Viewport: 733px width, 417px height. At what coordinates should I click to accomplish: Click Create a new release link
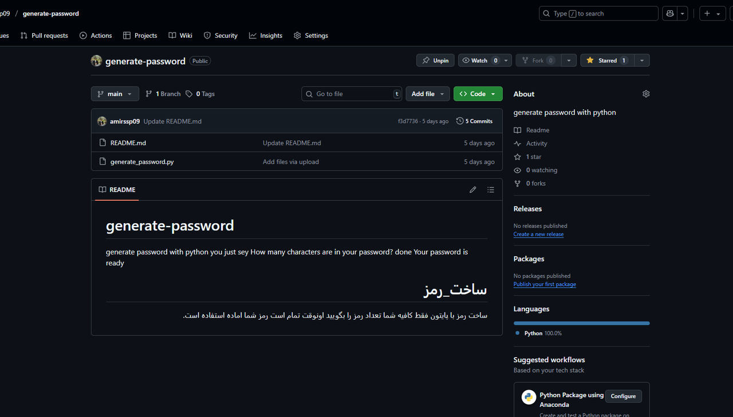(x=538, y=235)
